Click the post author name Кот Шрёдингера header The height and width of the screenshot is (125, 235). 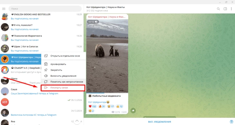(x=107, y=17)
